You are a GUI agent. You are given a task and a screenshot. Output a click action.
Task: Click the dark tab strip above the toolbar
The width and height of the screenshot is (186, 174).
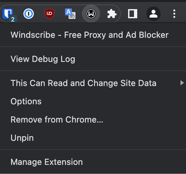point(93,1)
